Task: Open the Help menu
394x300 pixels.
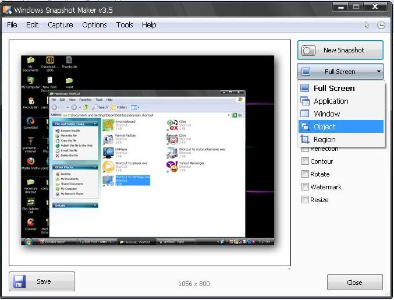Action: [x=149, y=25]
